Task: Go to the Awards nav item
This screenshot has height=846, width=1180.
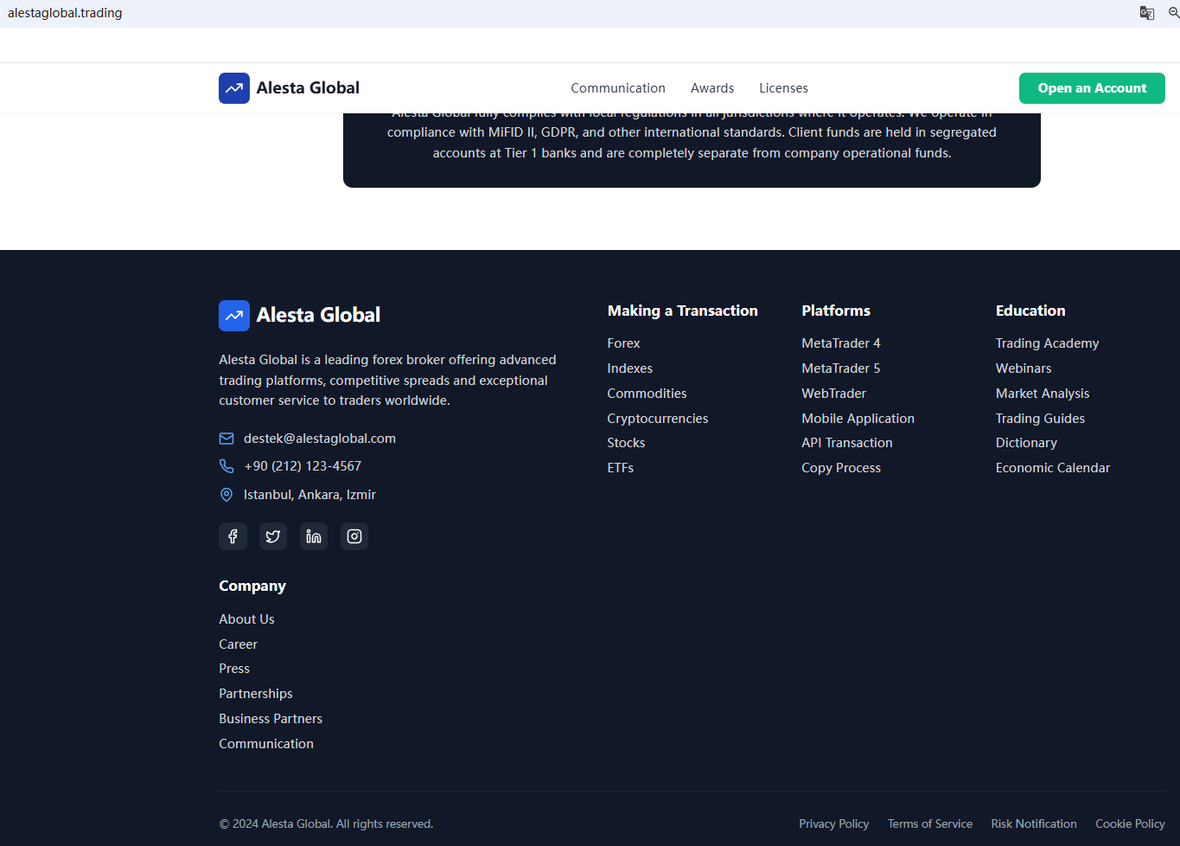Action: [712, 88]
